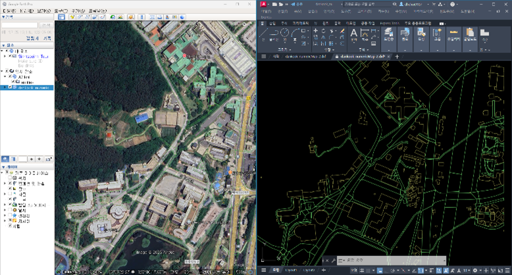The width and height of the screenshot is (512, 275).
Task: Click the search button beside search box
Action: click(x=45, y=25)
